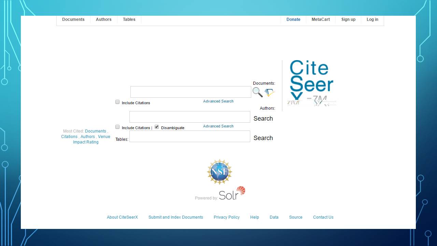Image resolution: width=437 pixels, height=246 pixels.
Task: Click the book search icon beside the magnifier
Action: 270,93
